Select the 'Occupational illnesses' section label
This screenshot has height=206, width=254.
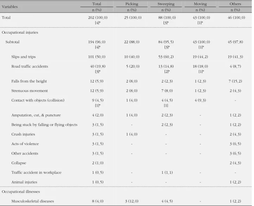pos(21,192)
